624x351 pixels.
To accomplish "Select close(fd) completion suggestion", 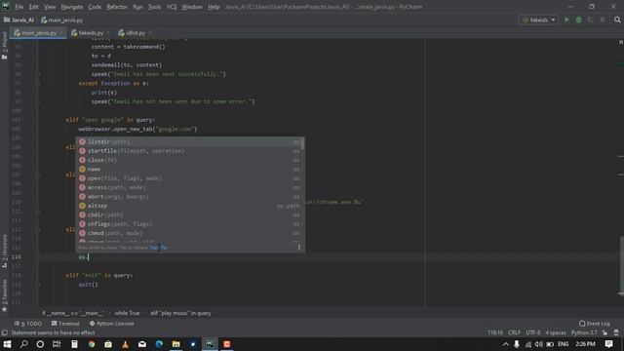I will click(189, 160).
